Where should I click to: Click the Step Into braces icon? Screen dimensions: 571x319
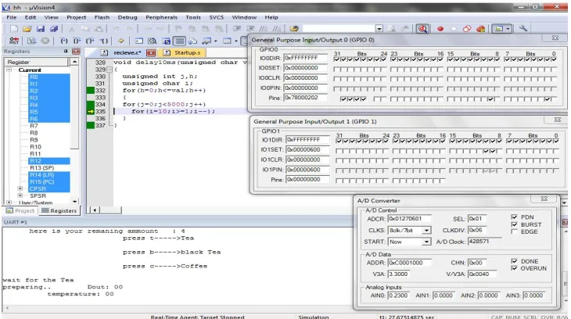pos(64,41)
